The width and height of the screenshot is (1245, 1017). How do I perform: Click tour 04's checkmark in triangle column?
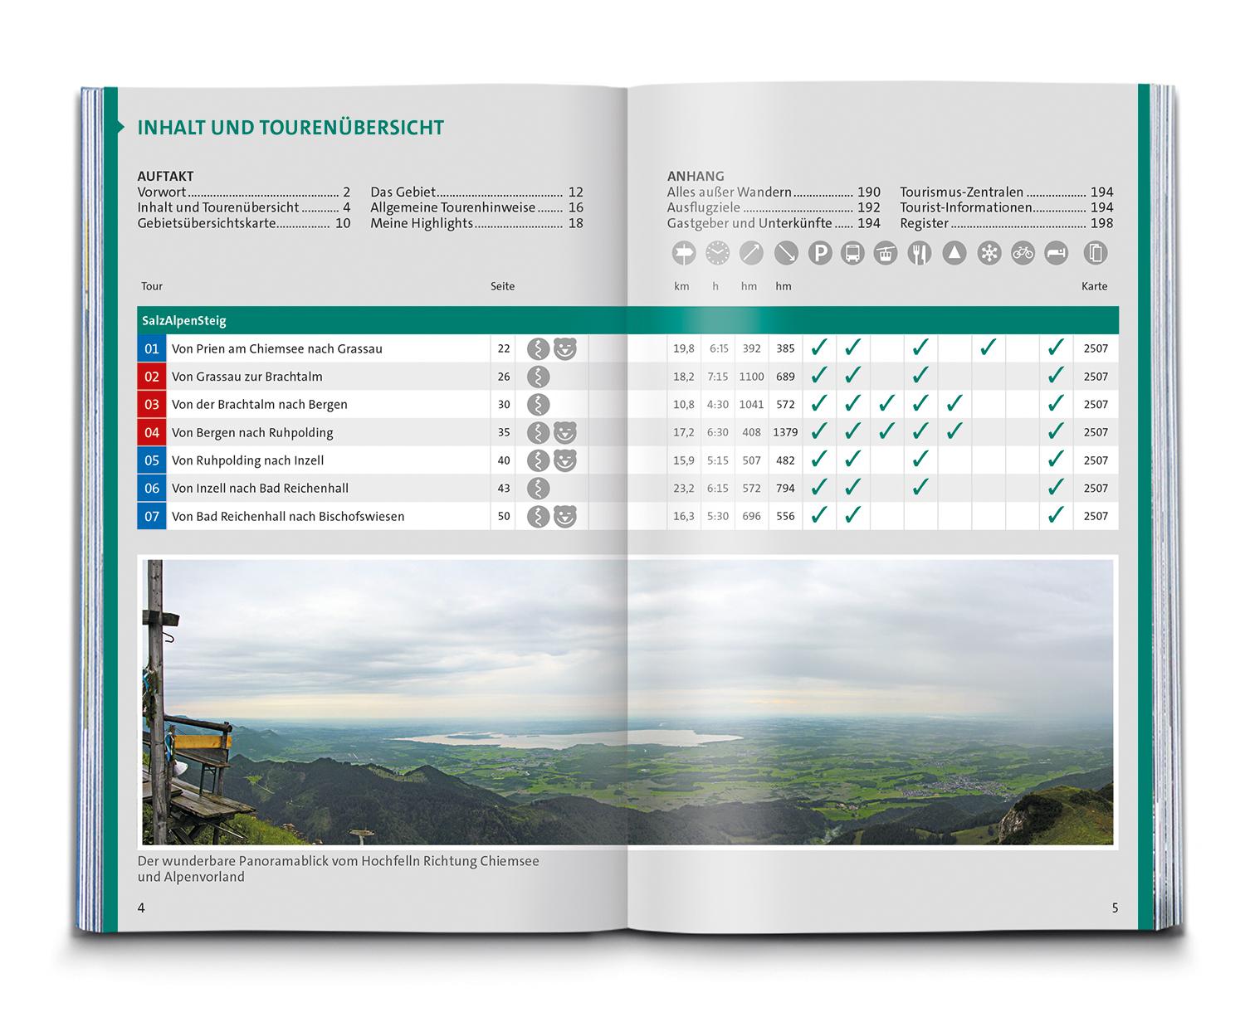tap(954, 432)
